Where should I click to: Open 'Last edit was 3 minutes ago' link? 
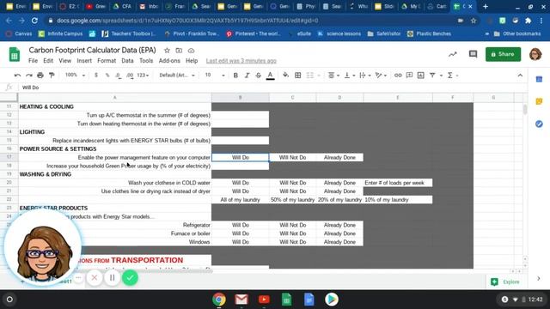pos(241,61)
